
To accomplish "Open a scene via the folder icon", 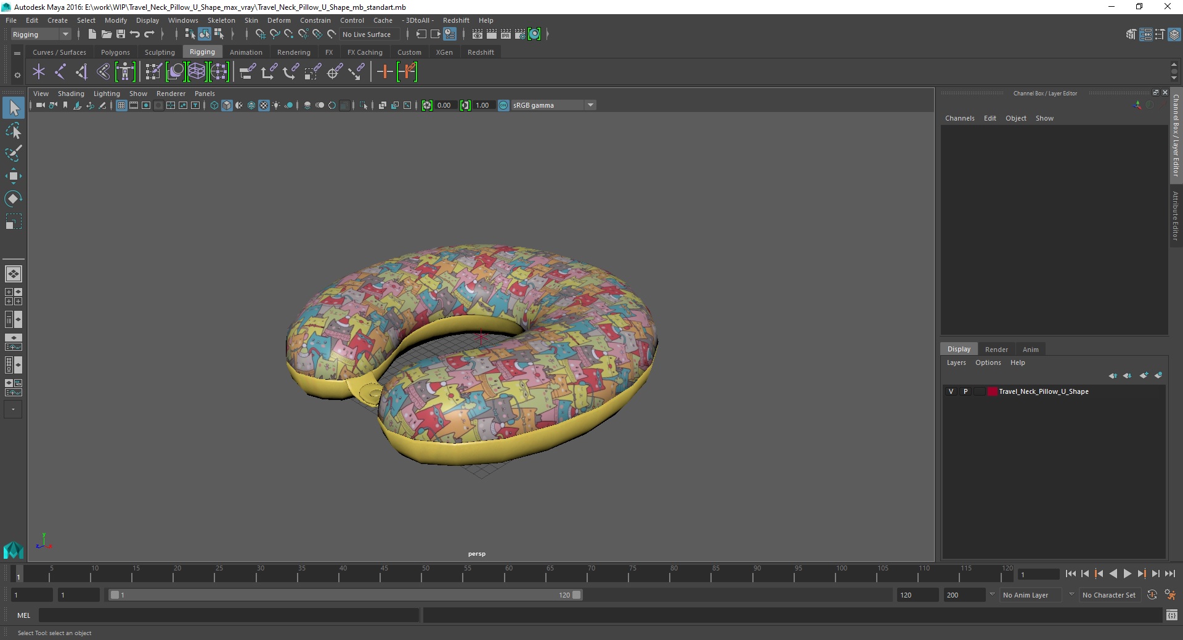I will point(106,34).
